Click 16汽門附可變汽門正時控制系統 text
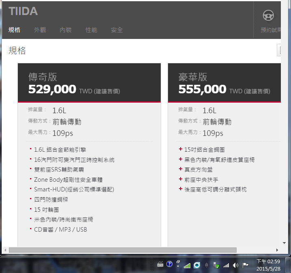This screenshot has height=273, width=291. click(x=74, y=160)
